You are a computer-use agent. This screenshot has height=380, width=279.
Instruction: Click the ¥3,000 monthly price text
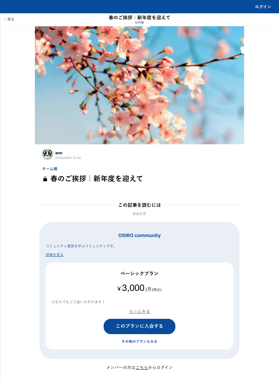139,288
